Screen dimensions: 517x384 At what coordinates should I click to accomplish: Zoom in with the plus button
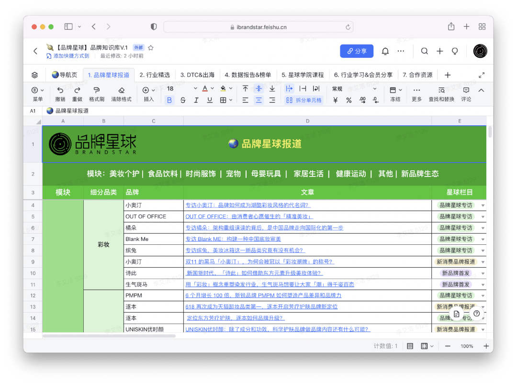[x=486, y=346]
